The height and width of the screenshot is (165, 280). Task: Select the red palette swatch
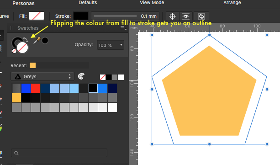click(x=36, y=88)
